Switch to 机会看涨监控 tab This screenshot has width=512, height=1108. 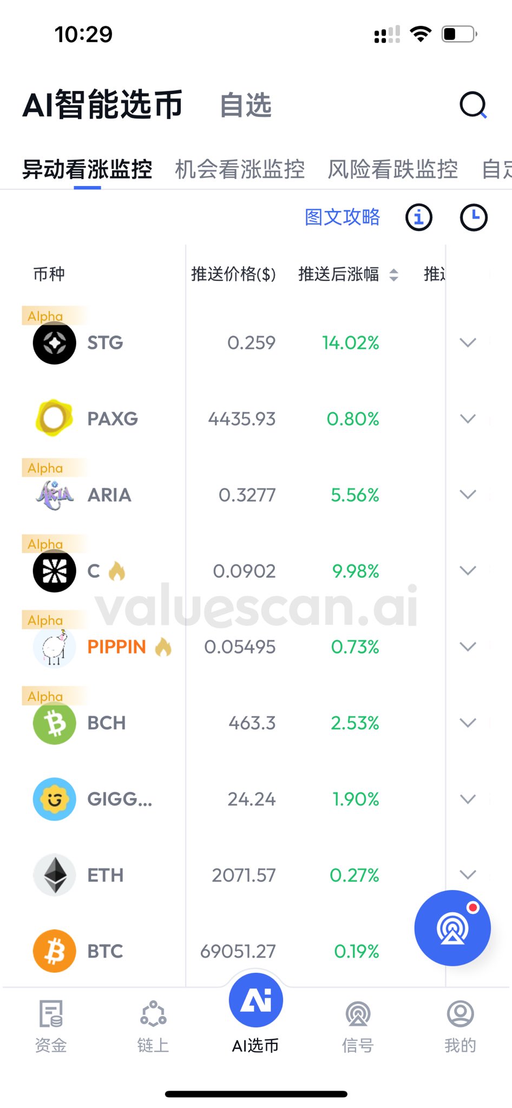pos(240,169)
